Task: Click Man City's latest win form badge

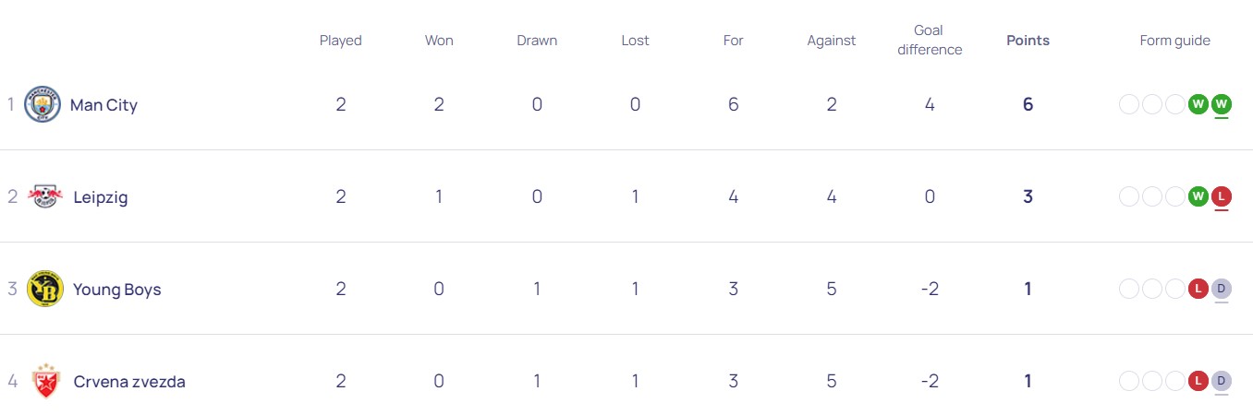Action: point(1222,104)
